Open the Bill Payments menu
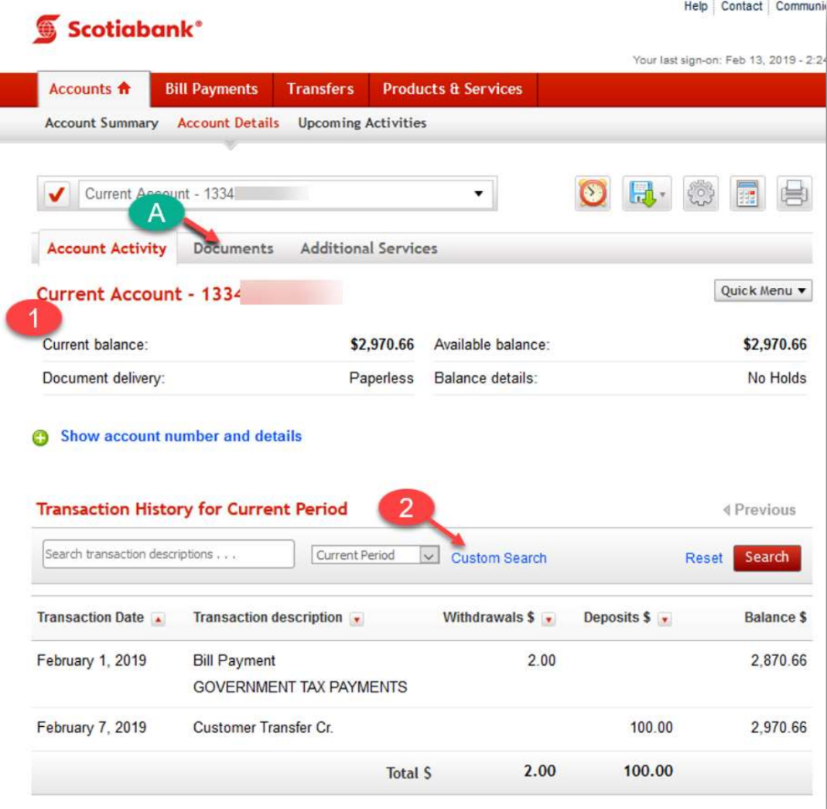Screen dimensions: 827x809 tap(211, 89)
